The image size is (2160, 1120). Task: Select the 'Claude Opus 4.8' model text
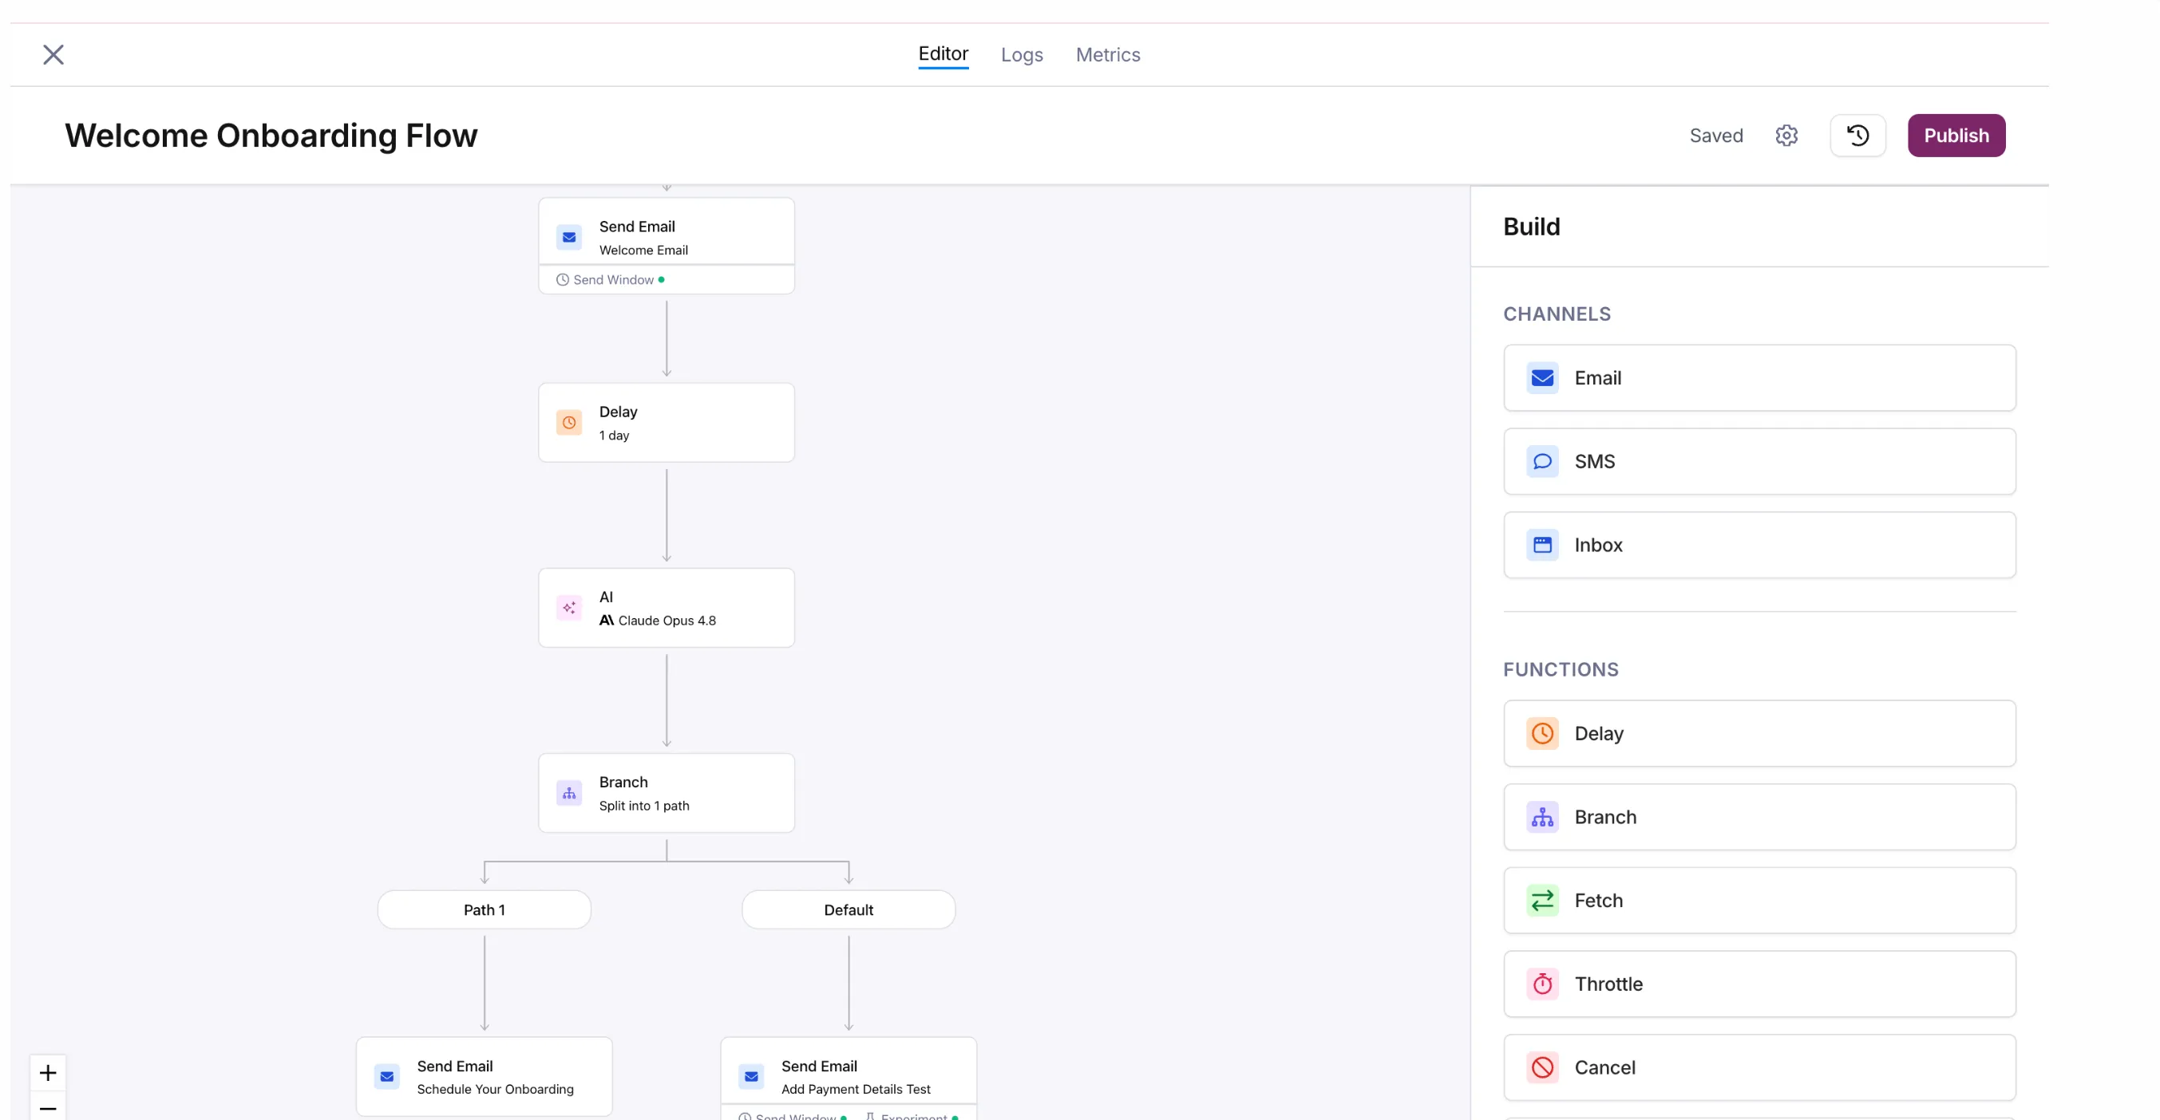pyautogui.click(x=667, y=621)
